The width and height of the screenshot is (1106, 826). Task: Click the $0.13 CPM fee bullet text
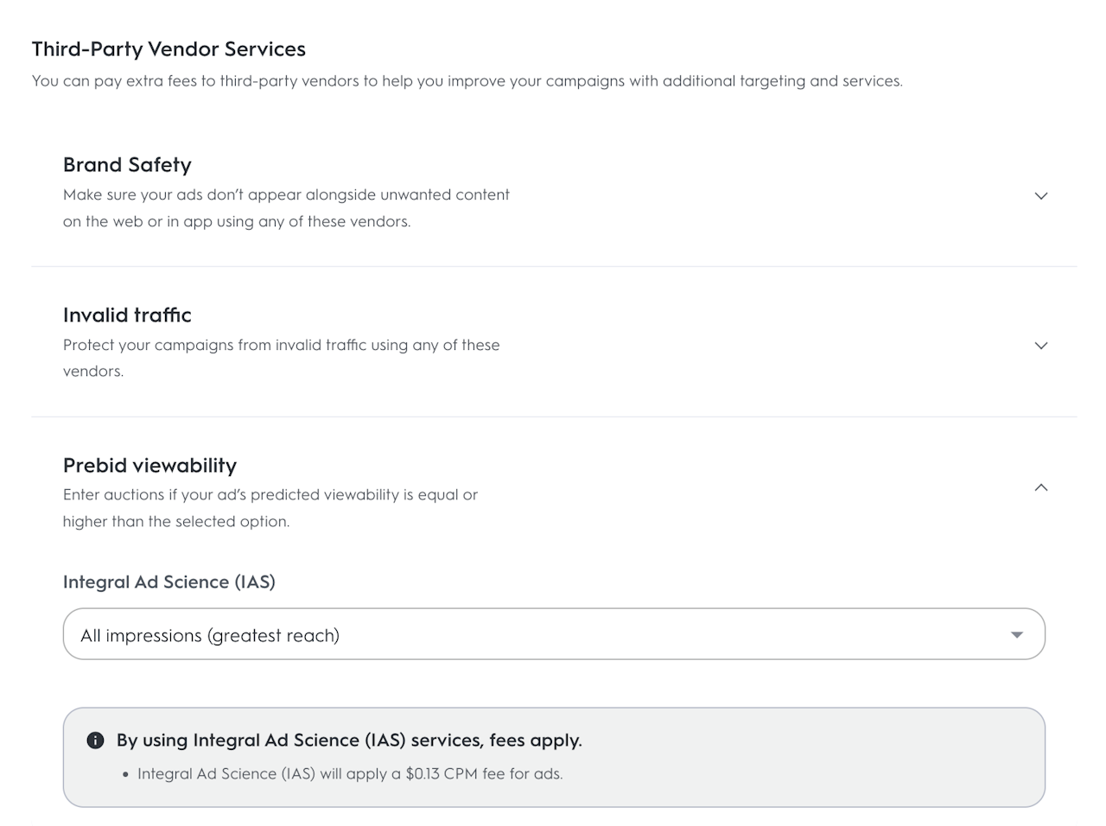[x=350, y=774]
